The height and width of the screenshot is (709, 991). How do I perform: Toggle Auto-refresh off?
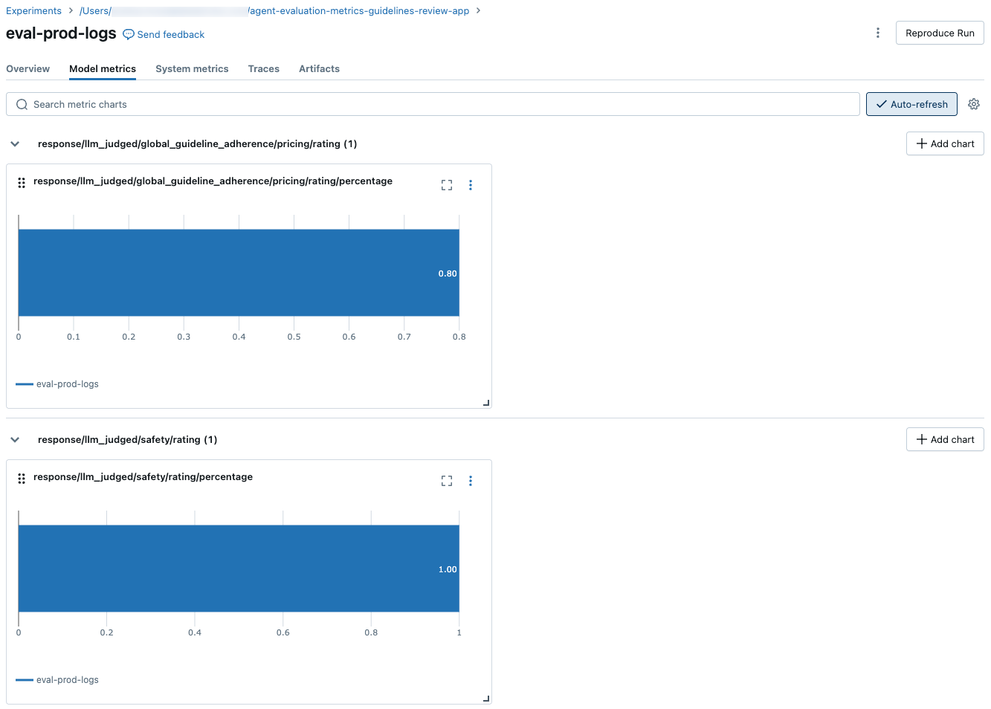(911, 104)
